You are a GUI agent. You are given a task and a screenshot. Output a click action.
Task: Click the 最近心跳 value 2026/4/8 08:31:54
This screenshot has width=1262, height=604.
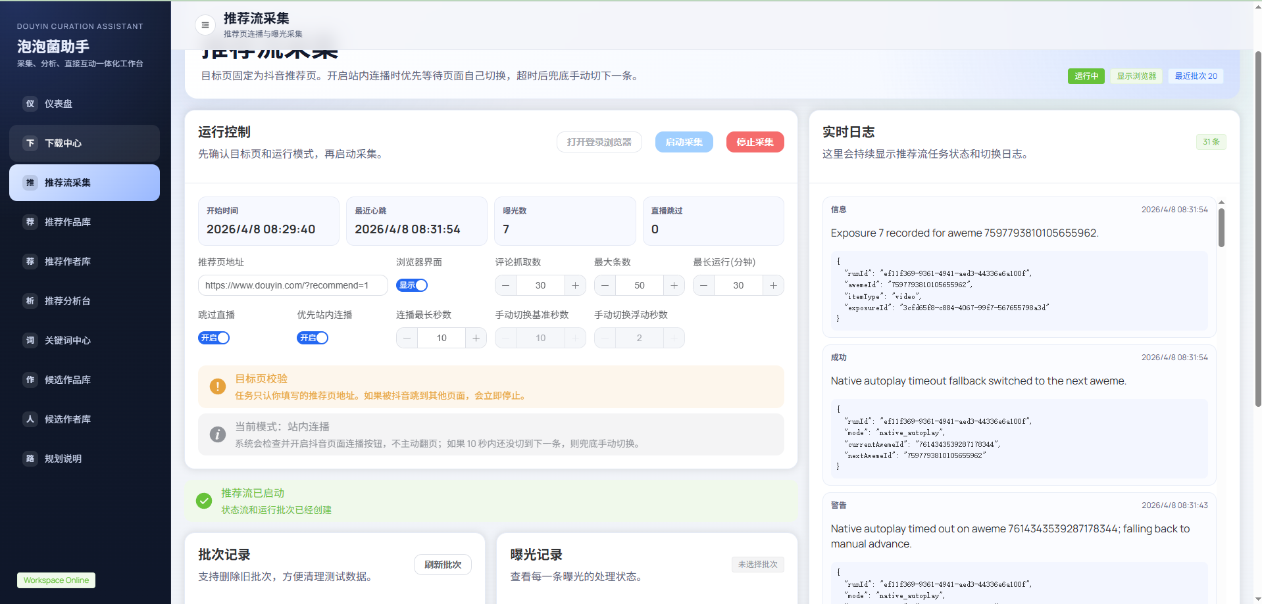tap(407, 229)
